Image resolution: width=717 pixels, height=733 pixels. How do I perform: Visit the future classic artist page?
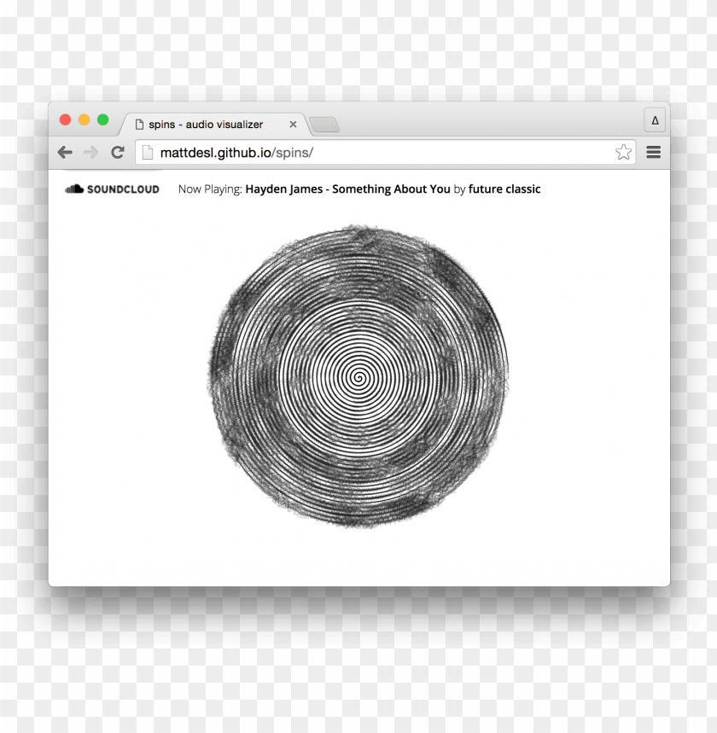(504, 189)
